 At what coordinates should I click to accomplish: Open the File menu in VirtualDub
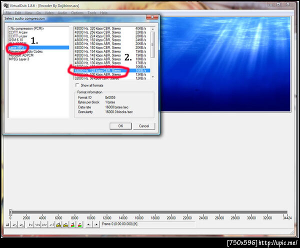point(8,13)
